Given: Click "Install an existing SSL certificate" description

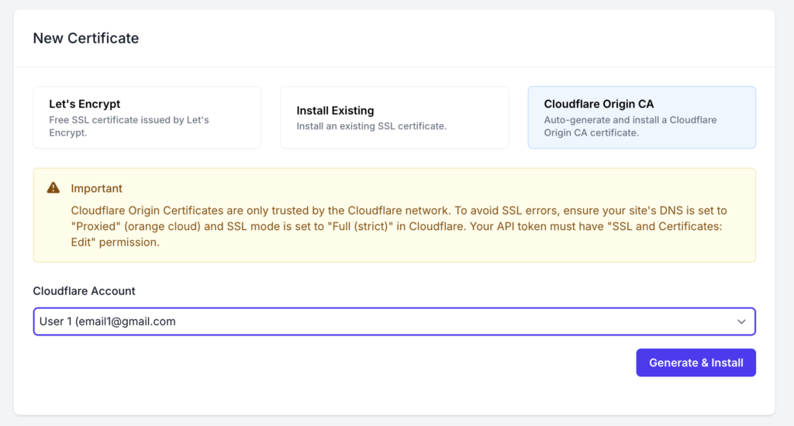Looking at the screenshot, I should point(371,126).
